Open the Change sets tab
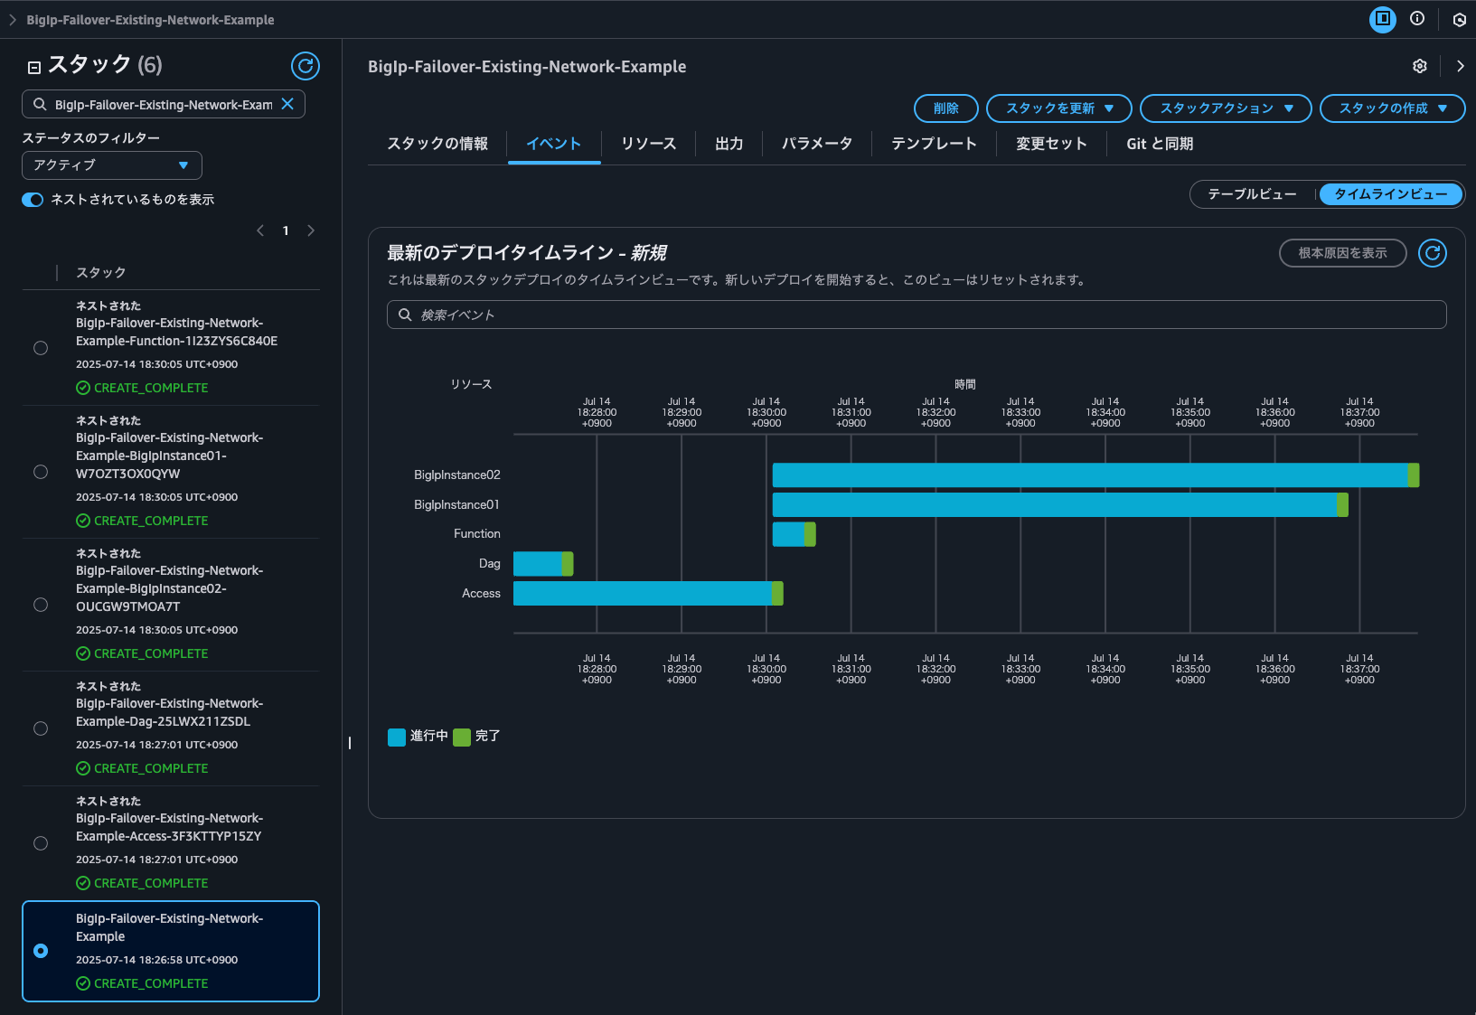Screen dimensions: 1476x1015 coord(1051,144)
